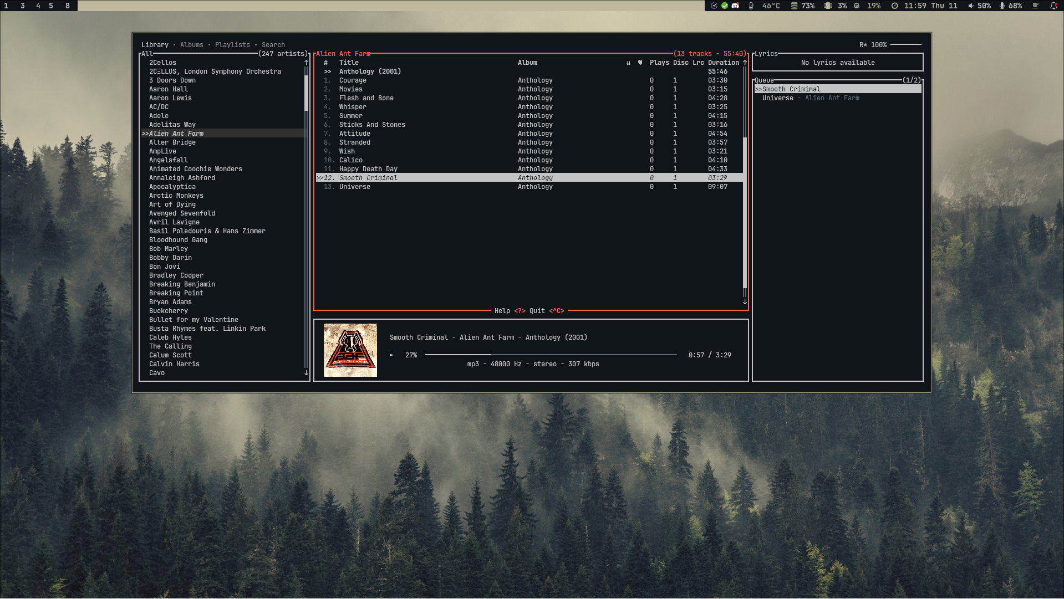Click the green checkmark tray icon
This screenshot has width=1064, height=599.
pyautogui.click(x=725, y=6)
